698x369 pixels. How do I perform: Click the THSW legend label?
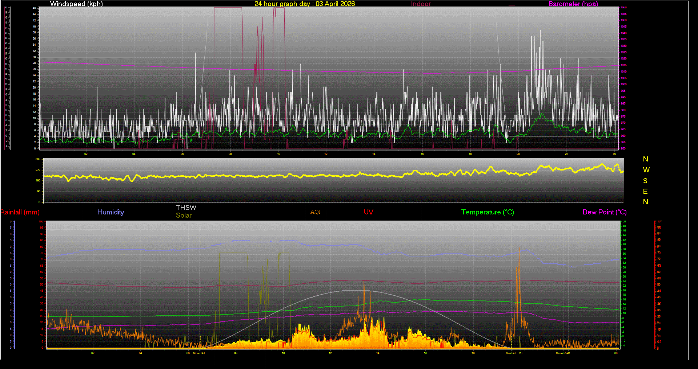(x=186, y=208)
